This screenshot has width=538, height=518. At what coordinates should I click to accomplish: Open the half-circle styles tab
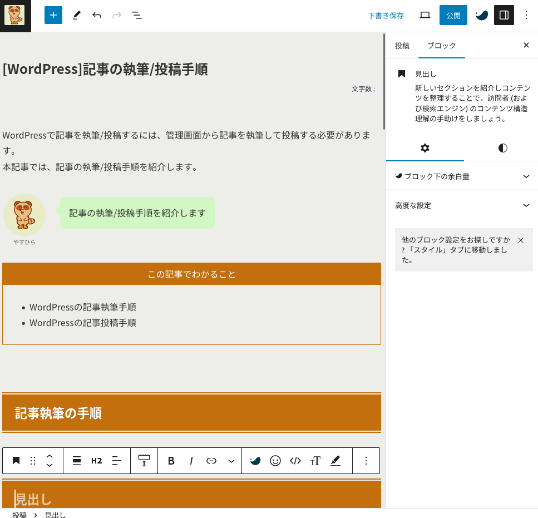click(x=502, y=148)
